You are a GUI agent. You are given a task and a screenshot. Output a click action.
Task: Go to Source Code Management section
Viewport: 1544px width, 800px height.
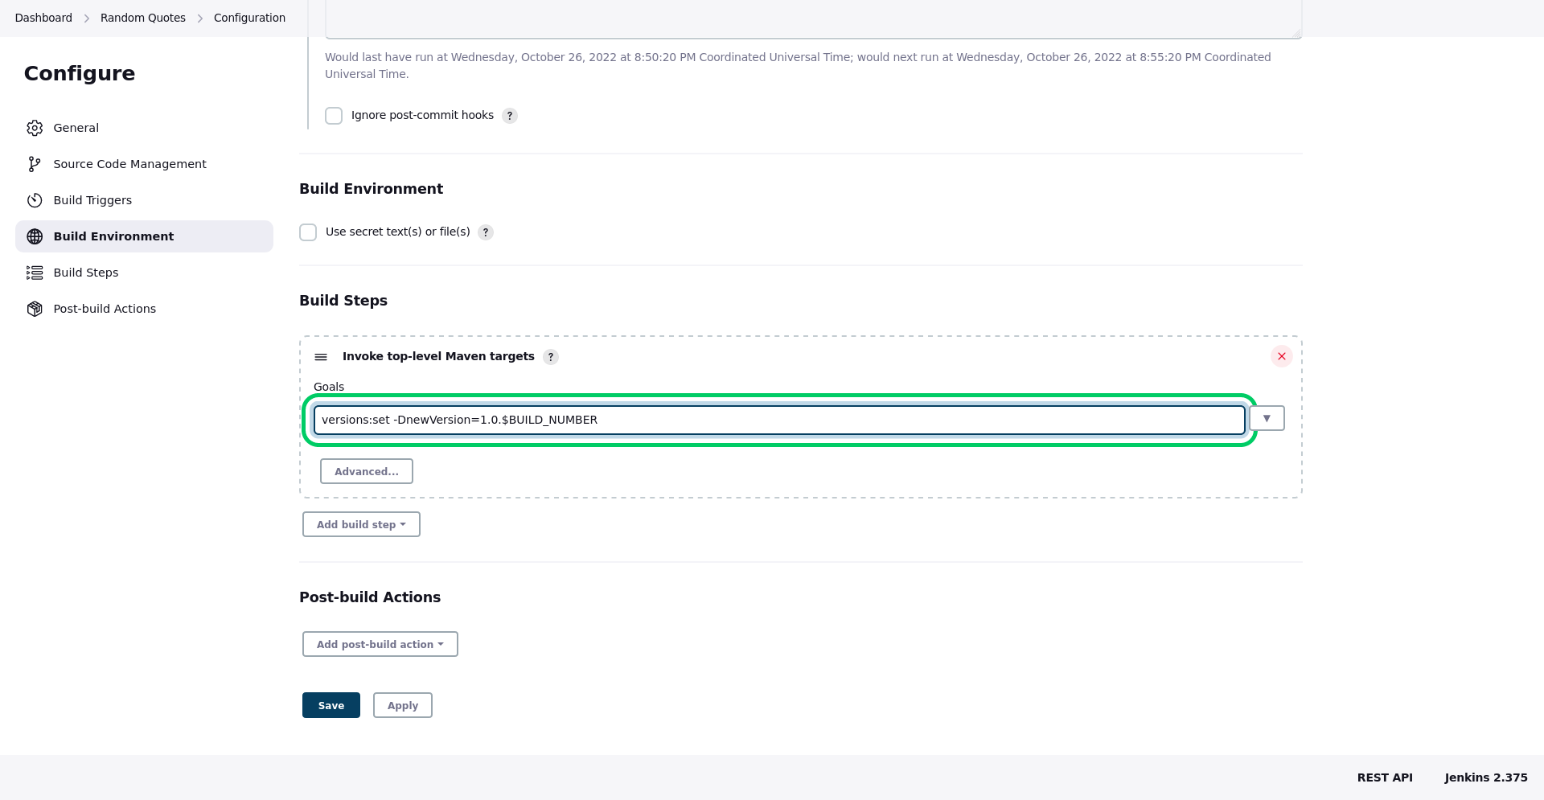[144, 164]
